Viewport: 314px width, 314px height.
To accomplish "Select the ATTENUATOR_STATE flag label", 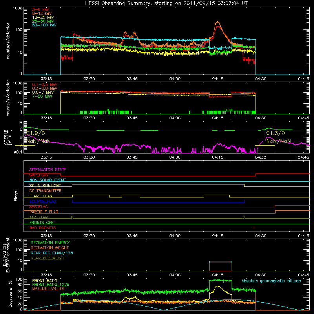I will (47, 170).
